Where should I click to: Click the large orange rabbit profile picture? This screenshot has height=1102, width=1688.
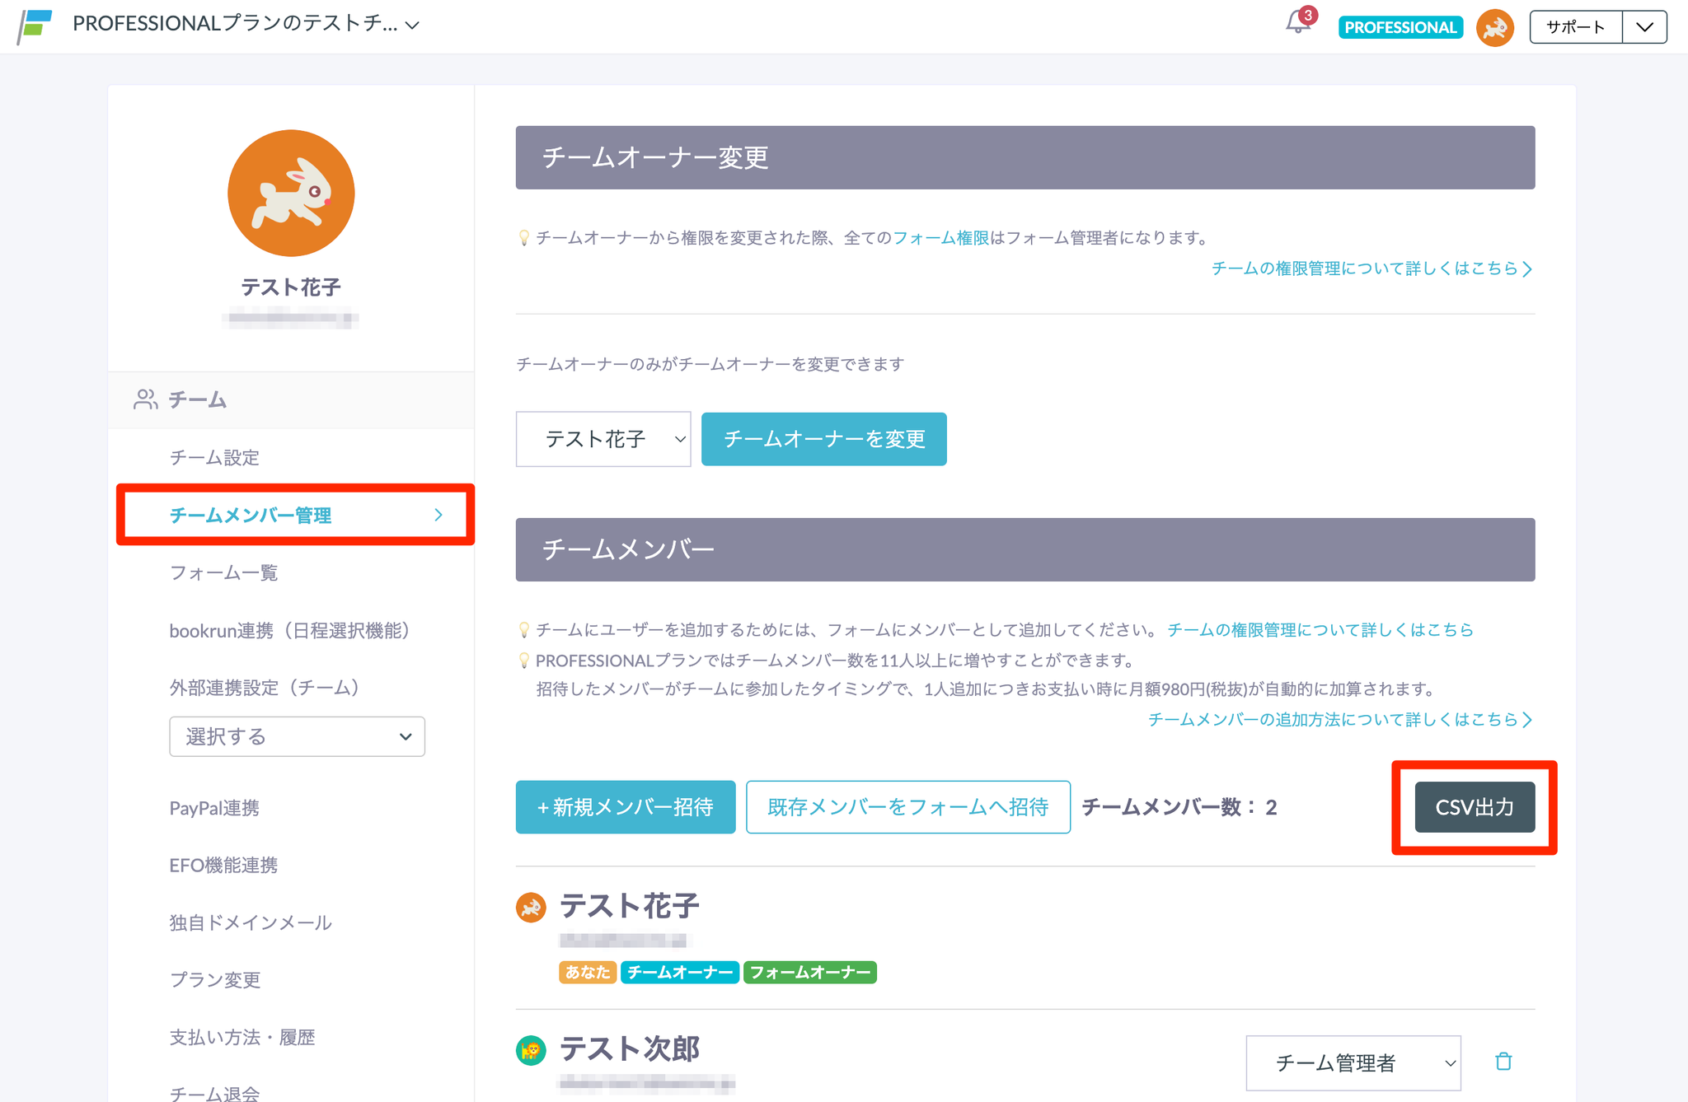[291, 193]
